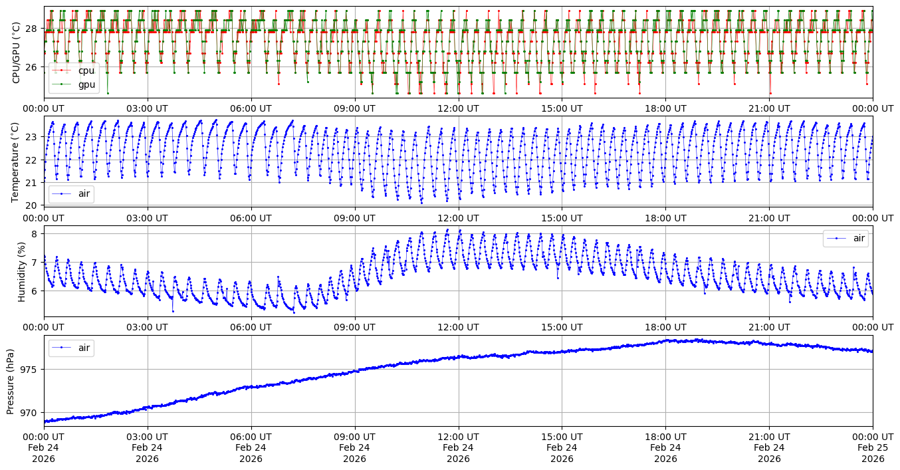Screen dimensions: 900x470
Task: Click 12:00 UT Feb 24 label under Pressure plot
Action: 458,447
